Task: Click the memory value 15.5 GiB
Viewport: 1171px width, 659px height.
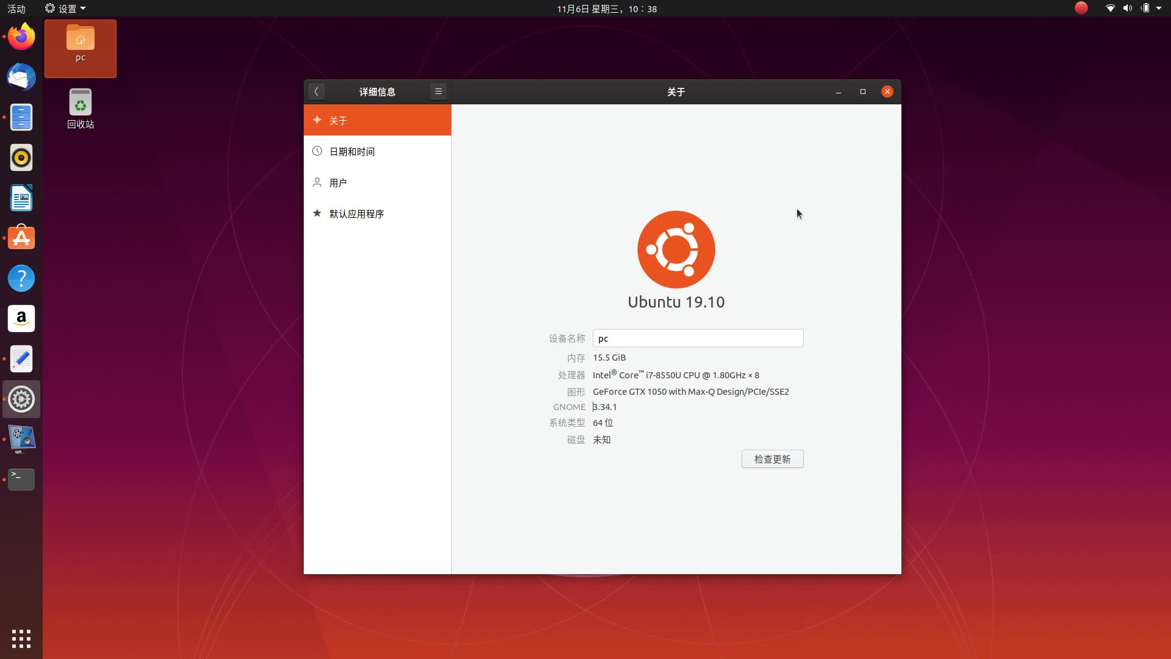Action: point(609,358)
